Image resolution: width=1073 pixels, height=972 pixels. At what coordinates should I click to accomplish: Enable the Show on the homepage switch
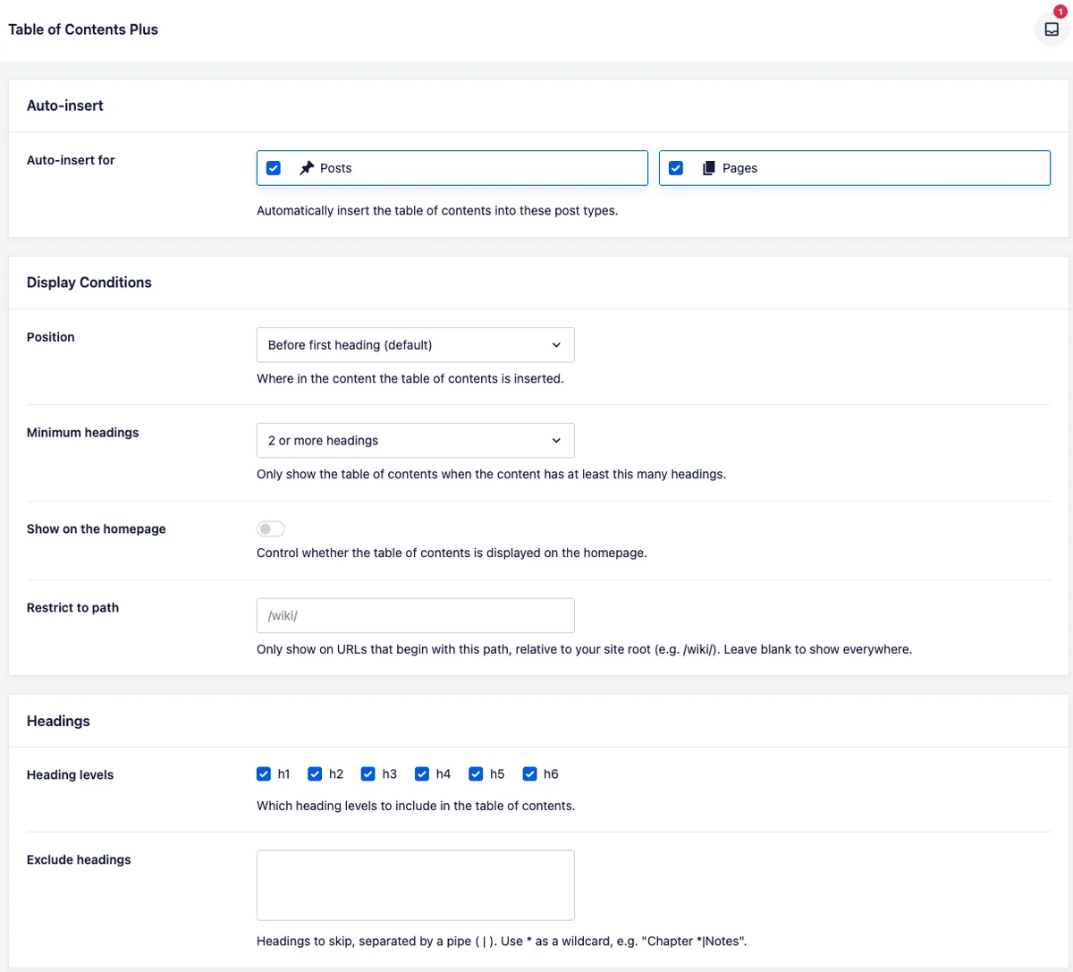[x=271, y=528]
